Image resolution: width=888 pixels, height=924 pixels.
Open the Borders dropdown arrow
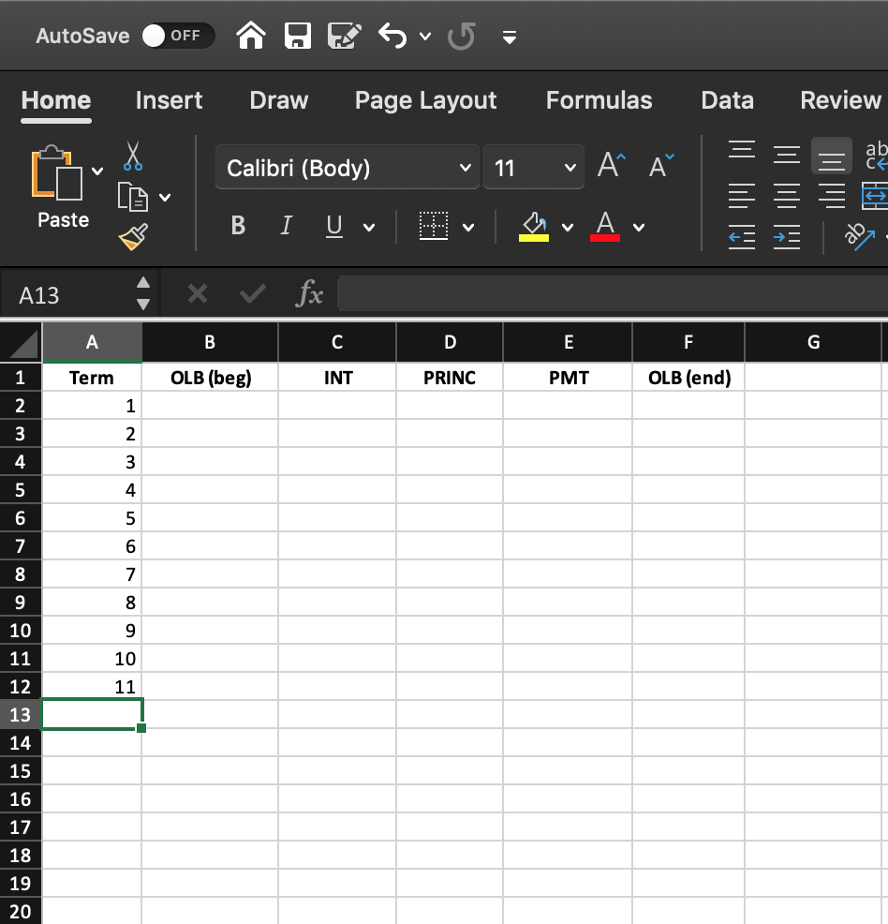(468, 228)
